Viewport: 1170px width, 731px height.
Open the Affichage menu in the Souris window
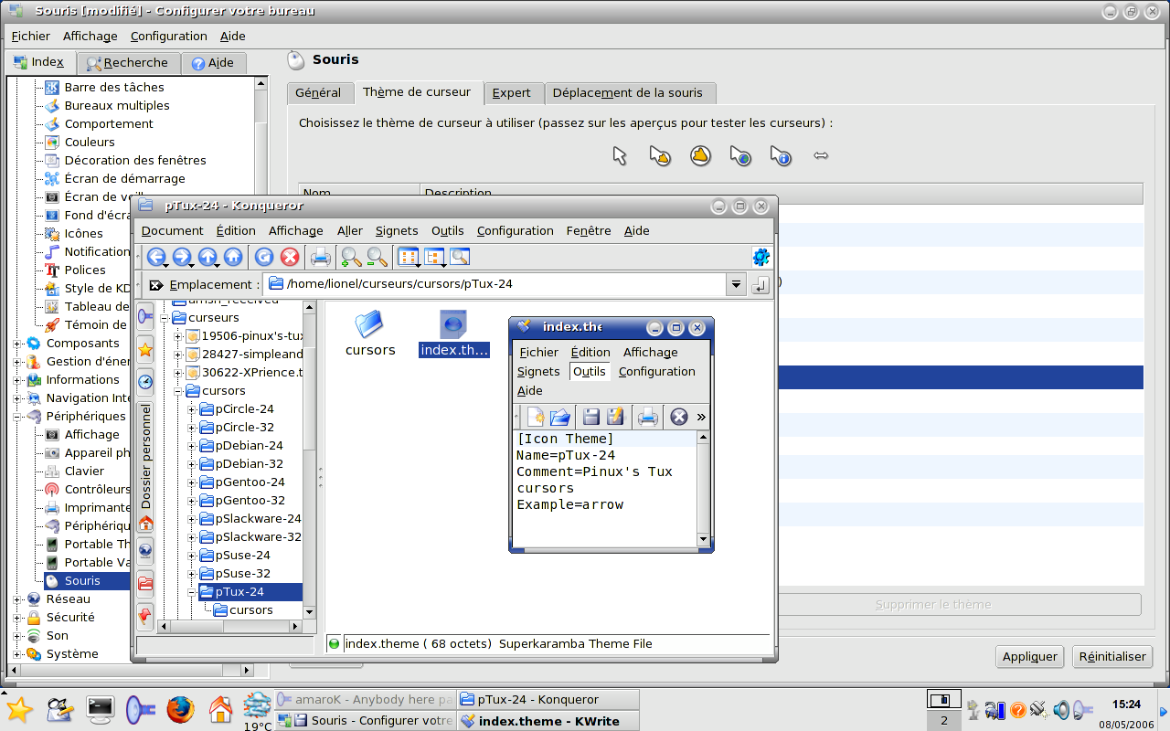tap(90, 37)
